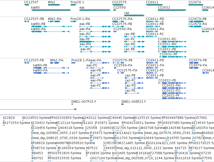
Task: Click transcript label CG3632-RG
Action: pos(167,39)
